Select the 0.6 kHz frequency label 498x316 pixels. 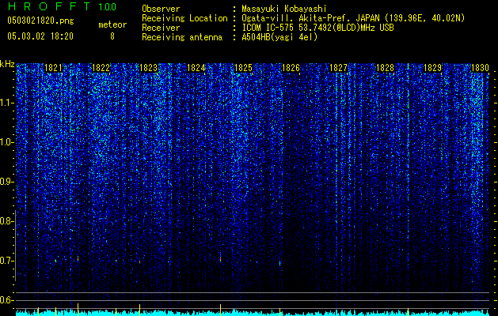(x=6, y=300)
